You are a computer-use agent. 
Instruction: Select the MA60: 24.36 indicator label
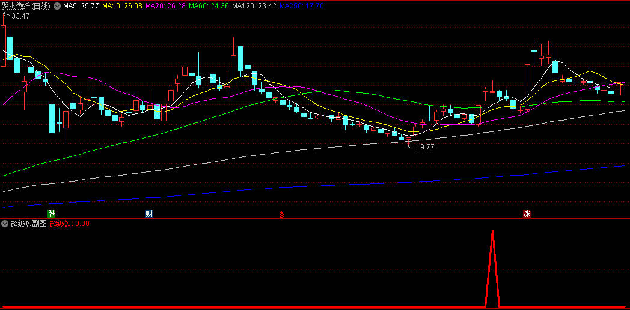tap(209, 6)
